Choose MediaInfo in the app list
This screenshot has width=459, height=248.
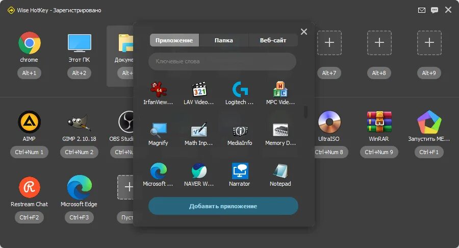coord(240,131)
